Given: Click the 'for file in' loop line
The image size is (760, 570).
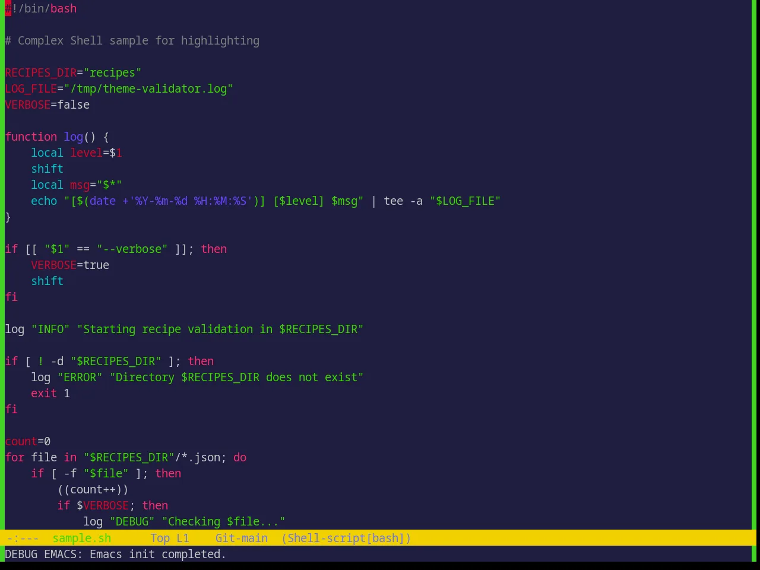Looking at the screenshot, I should tap(126, 457).
